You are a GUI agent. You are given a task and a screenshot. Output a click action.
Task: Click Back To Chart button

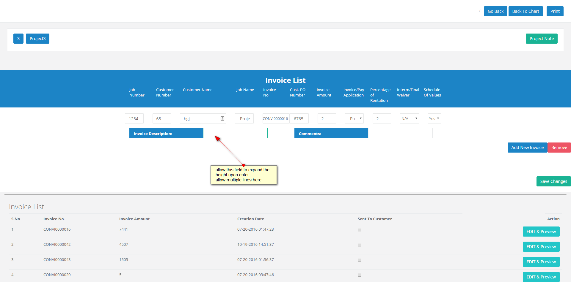[x=525, y=11]
